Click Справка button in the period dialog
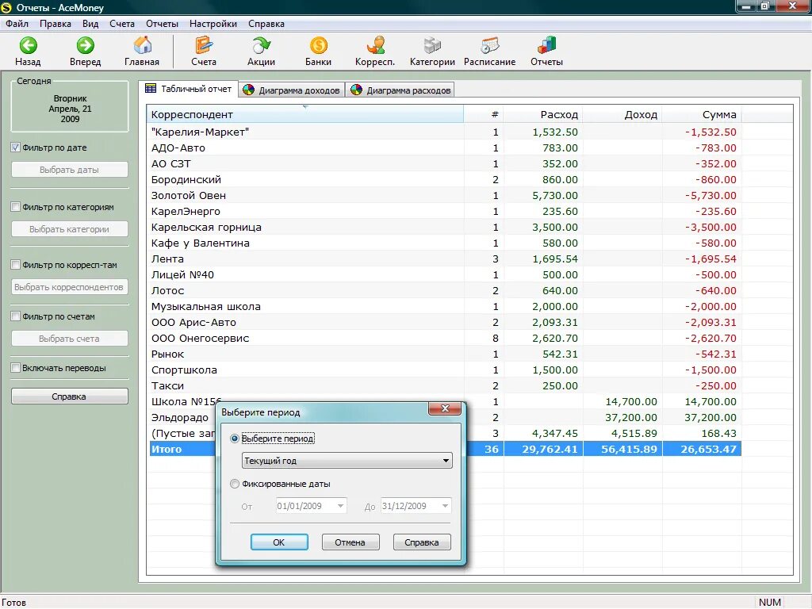The image size is (812, 609). coord(422,542)
